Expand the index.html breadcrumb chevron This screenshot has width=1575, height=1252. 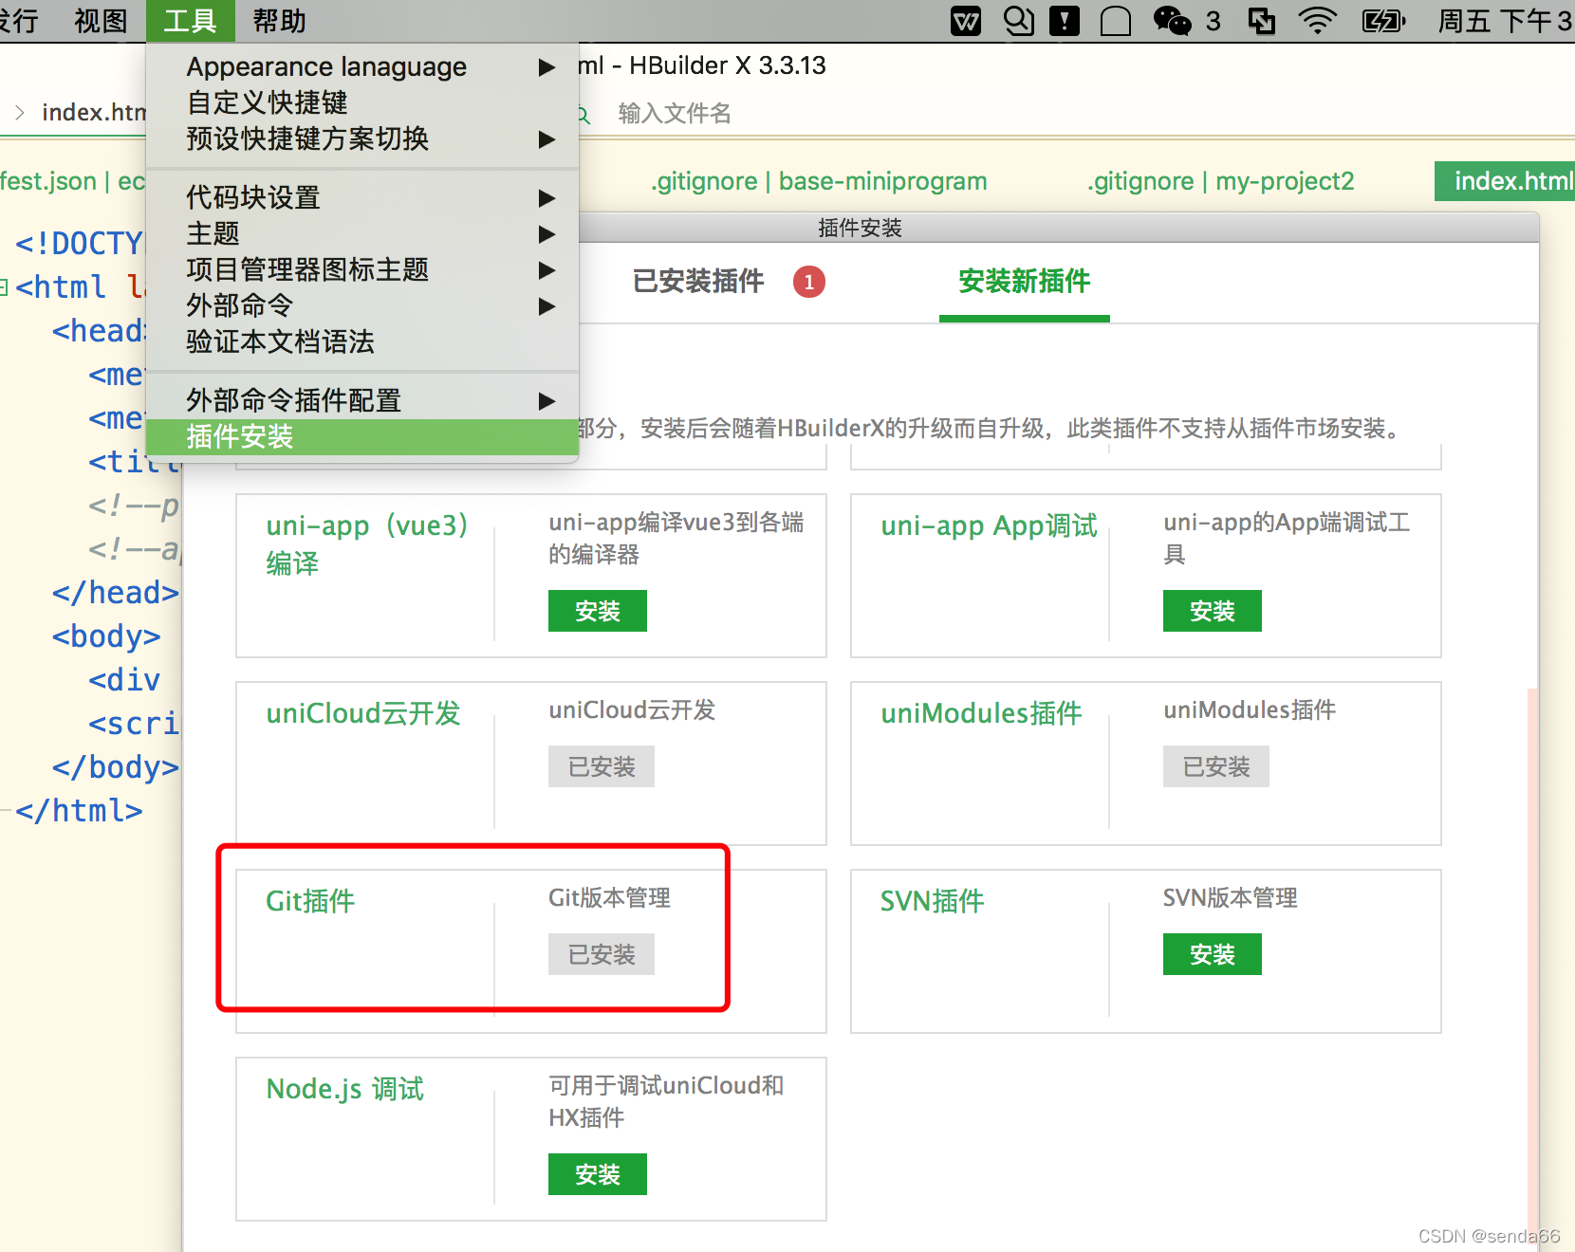[x=19, y=113]
